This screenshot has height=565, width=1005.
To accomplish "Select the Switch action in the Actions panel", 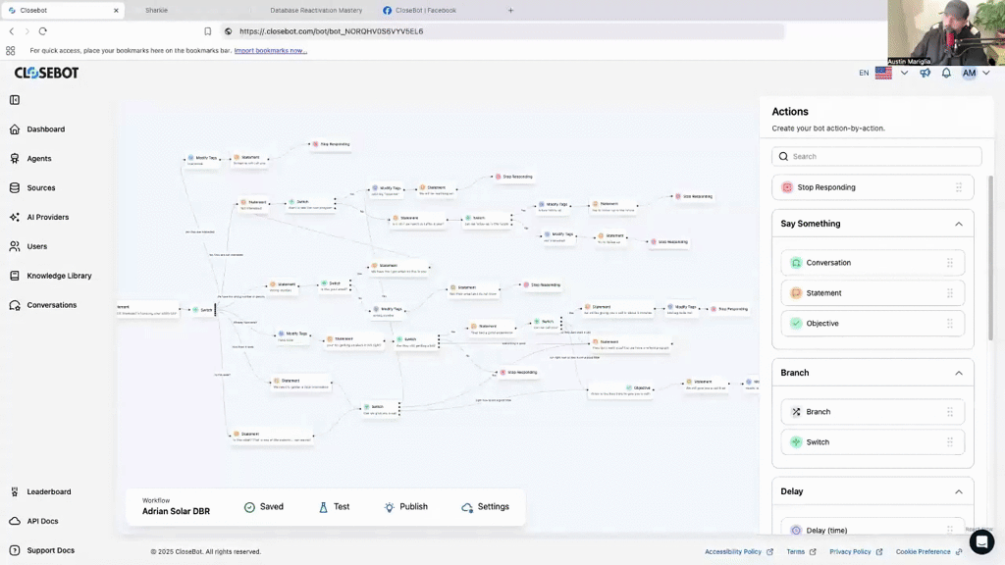I will click(x=873, y=442).
